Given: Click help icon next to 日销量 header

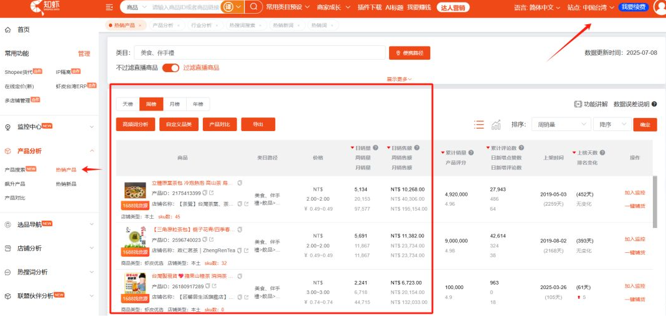Looking at the screenshot, I should coord(375,148).
